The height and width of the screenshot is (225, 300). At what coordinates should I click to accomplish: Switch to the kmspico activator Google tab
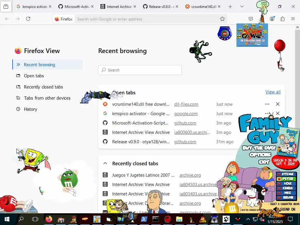pyautogui.click(x=34, y=7)
